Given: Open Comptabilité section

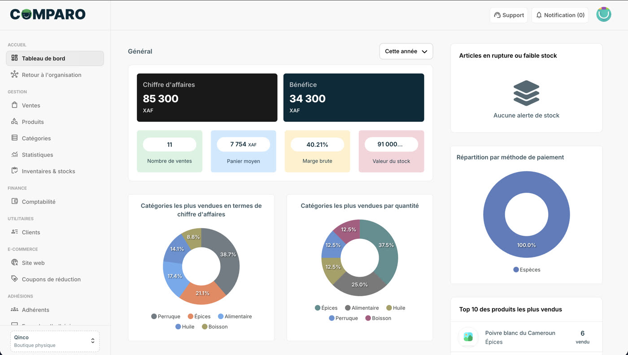Looking at the screenshot, I should (x=39, y=202).
